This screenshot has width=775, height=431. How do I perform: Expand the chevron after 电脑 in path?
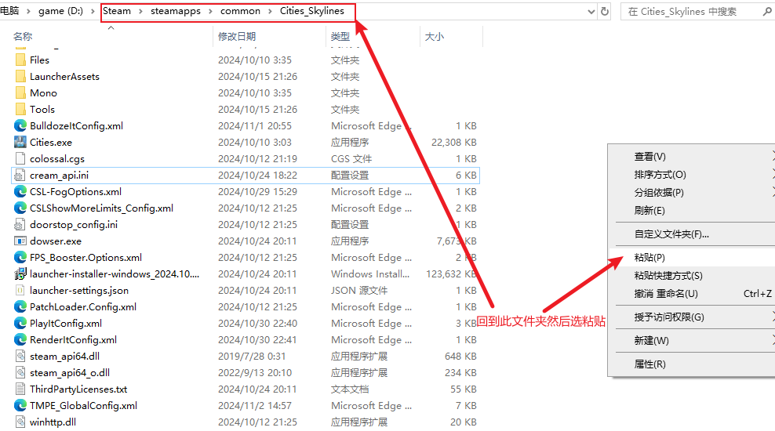[28, 11]
